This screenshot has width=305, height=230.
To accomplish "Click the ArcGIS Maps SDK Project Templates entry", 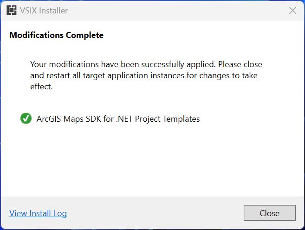I will coord(118,119).
